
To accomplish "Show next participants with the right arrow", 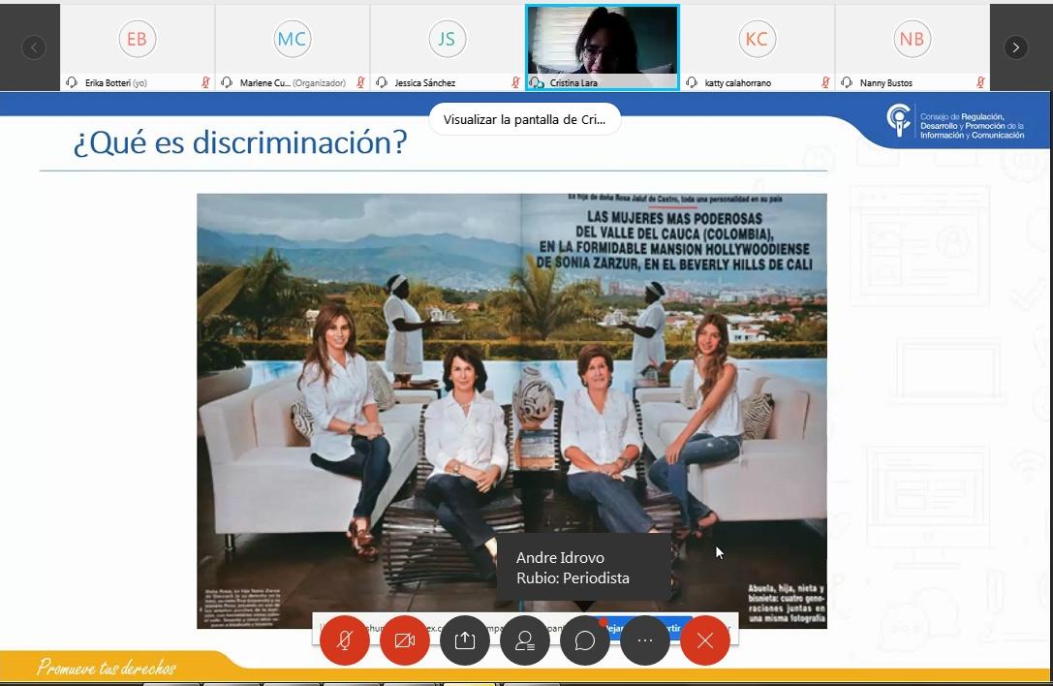I will 1015,47.
